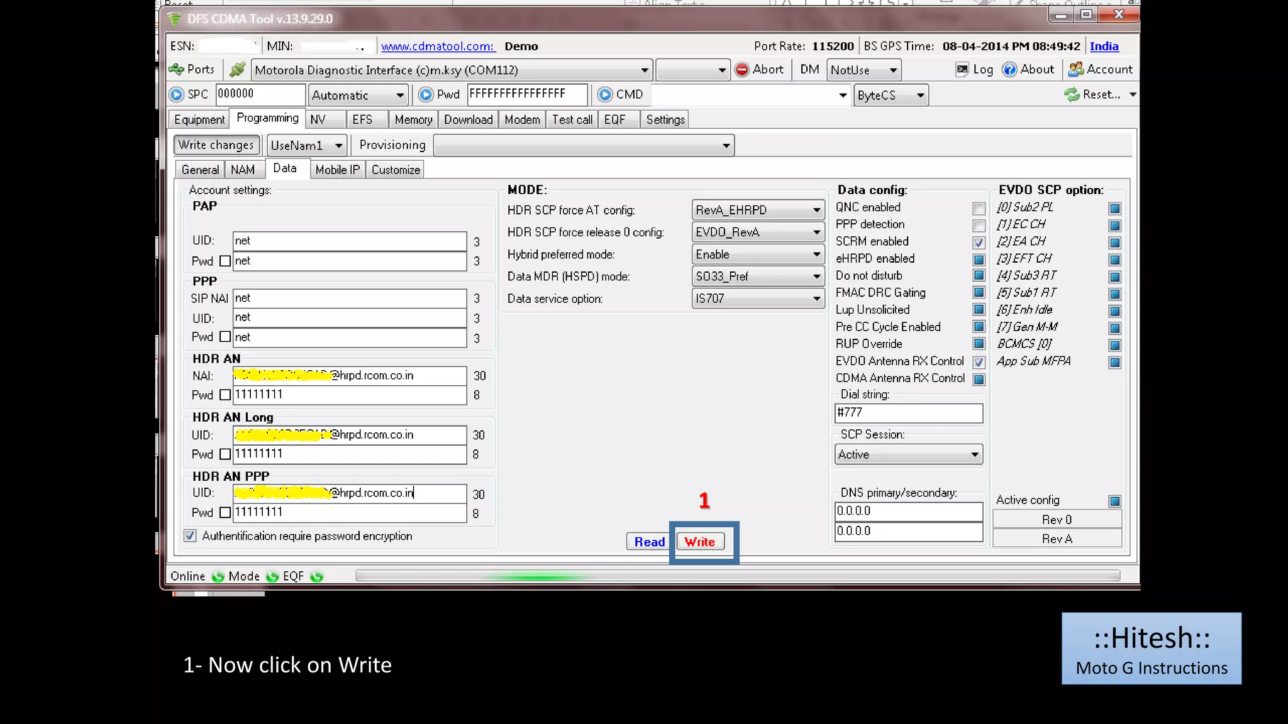Toggle Authentification require password encryption checkbox
1288x724 pixels.
(x=190, y=536)
